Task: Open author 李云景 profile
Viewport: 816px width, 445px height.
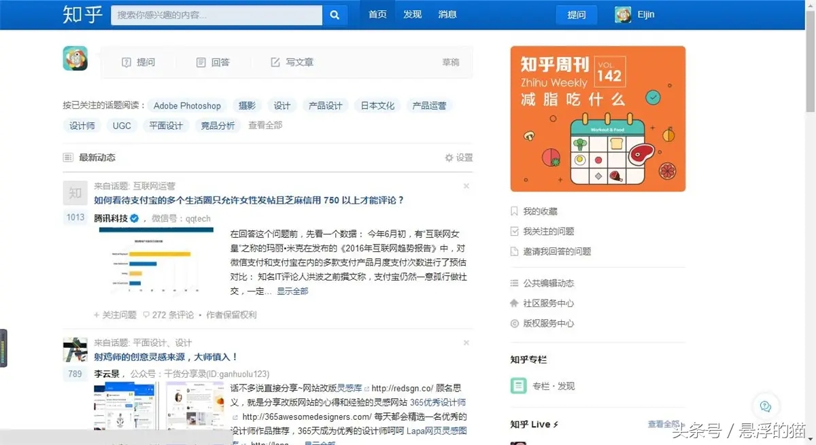Action: click(107, 374)
